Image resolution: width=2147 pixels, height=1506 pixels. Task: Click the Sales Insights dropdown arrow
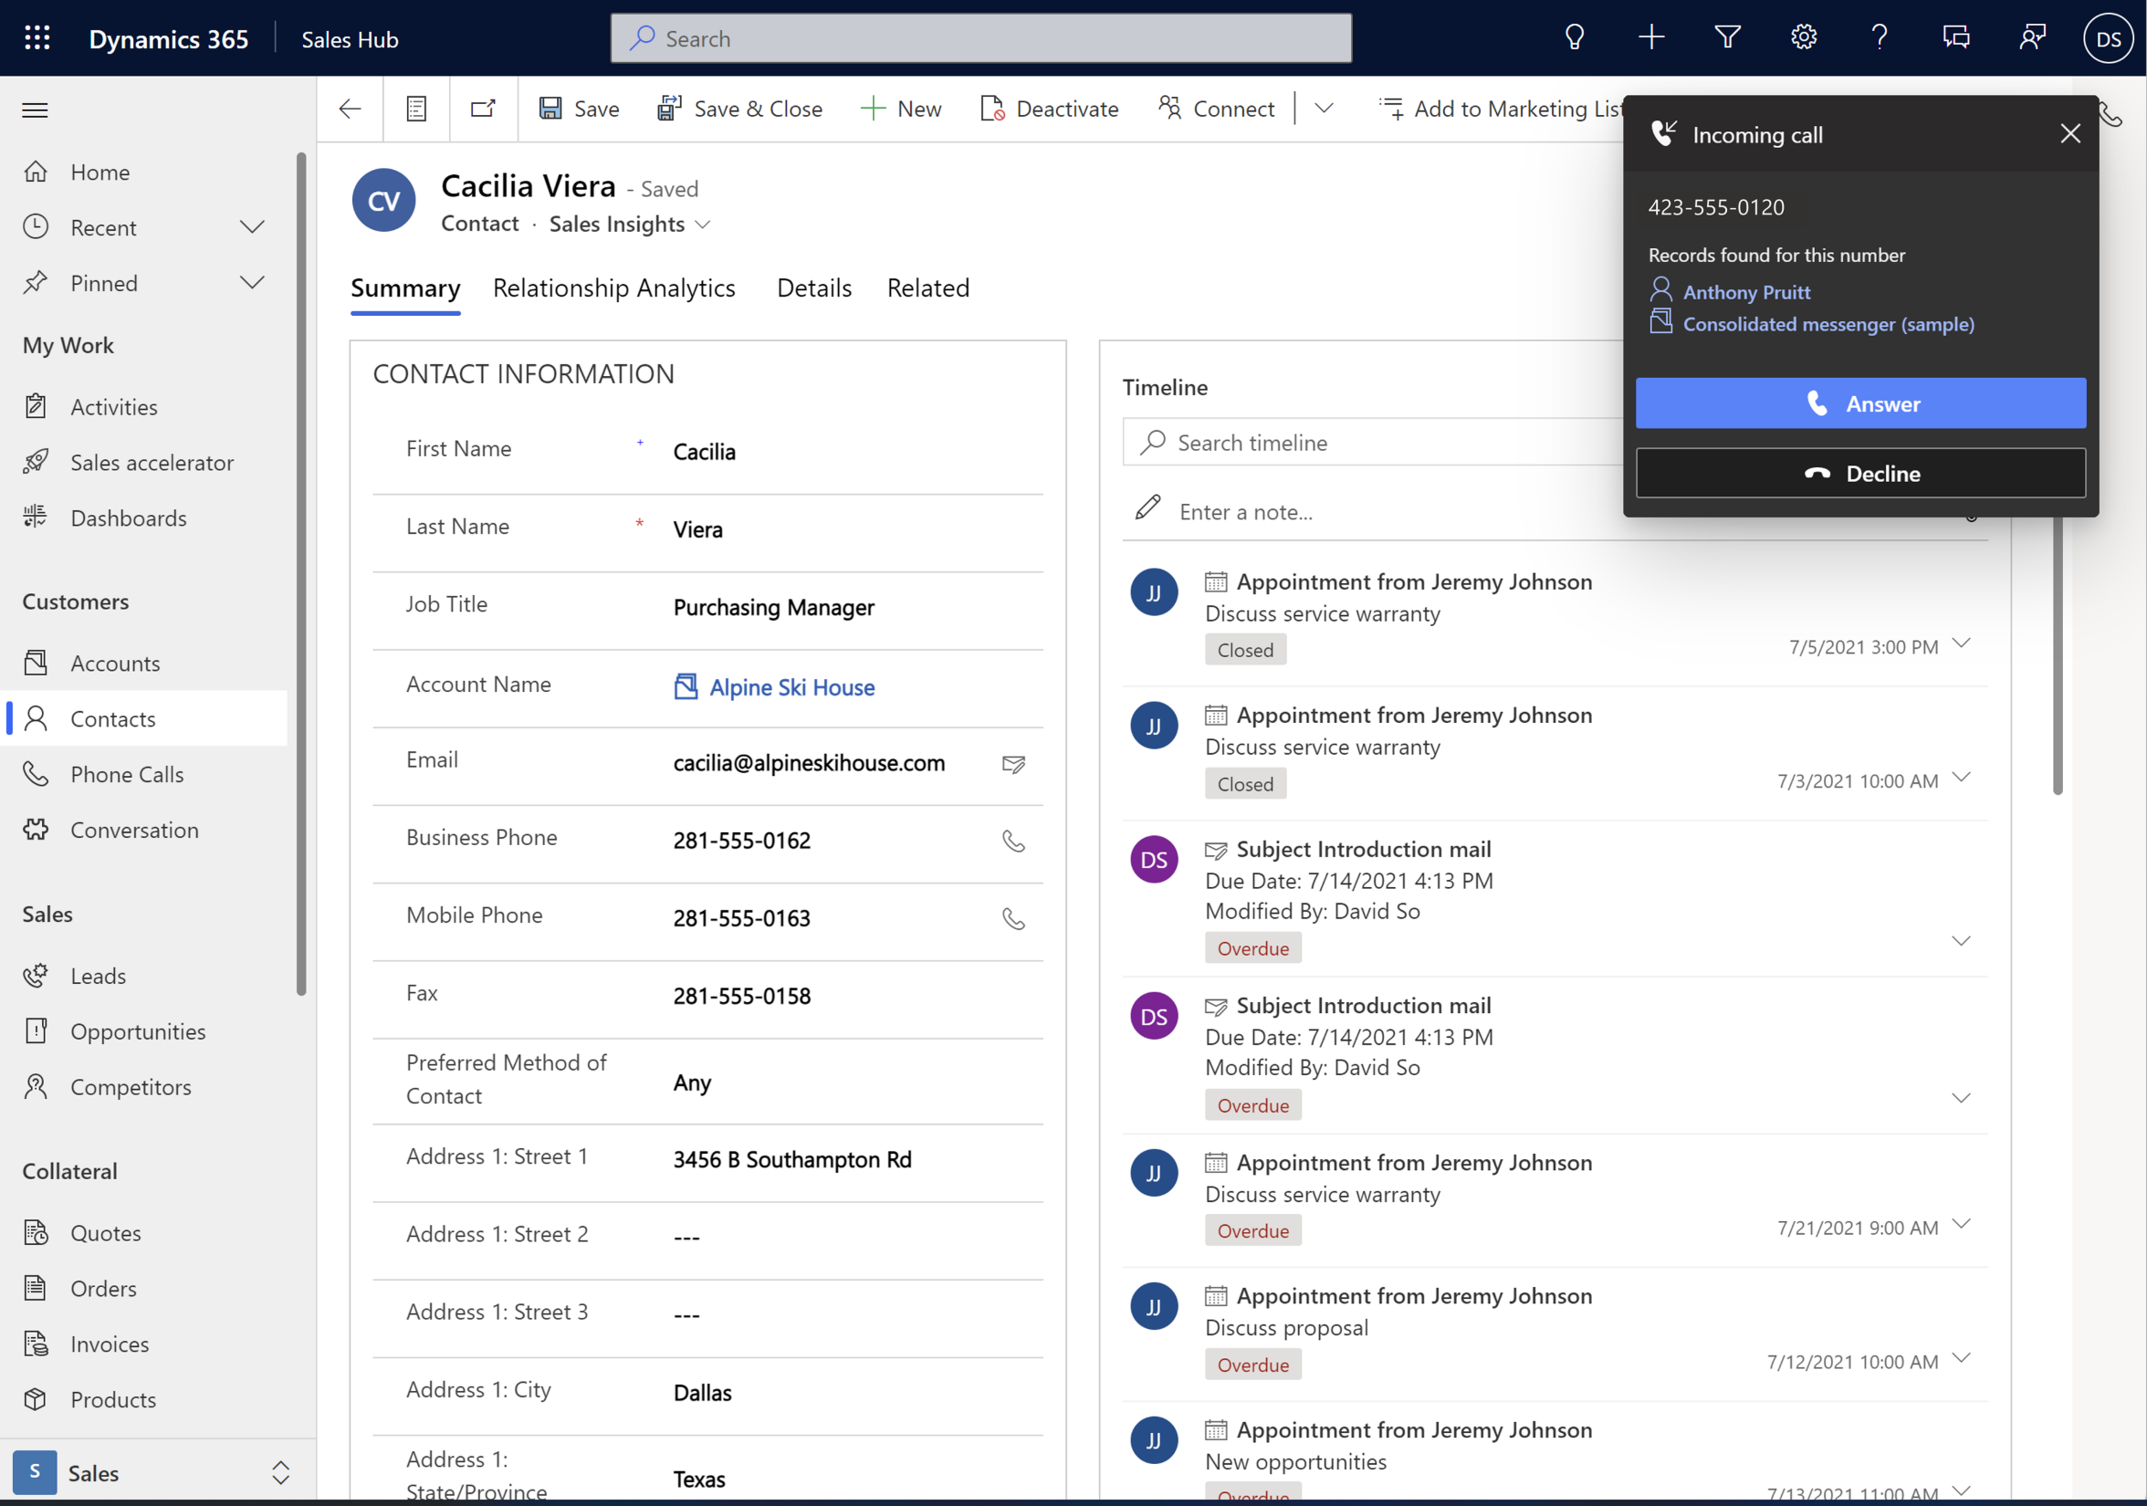pos(705,224)
